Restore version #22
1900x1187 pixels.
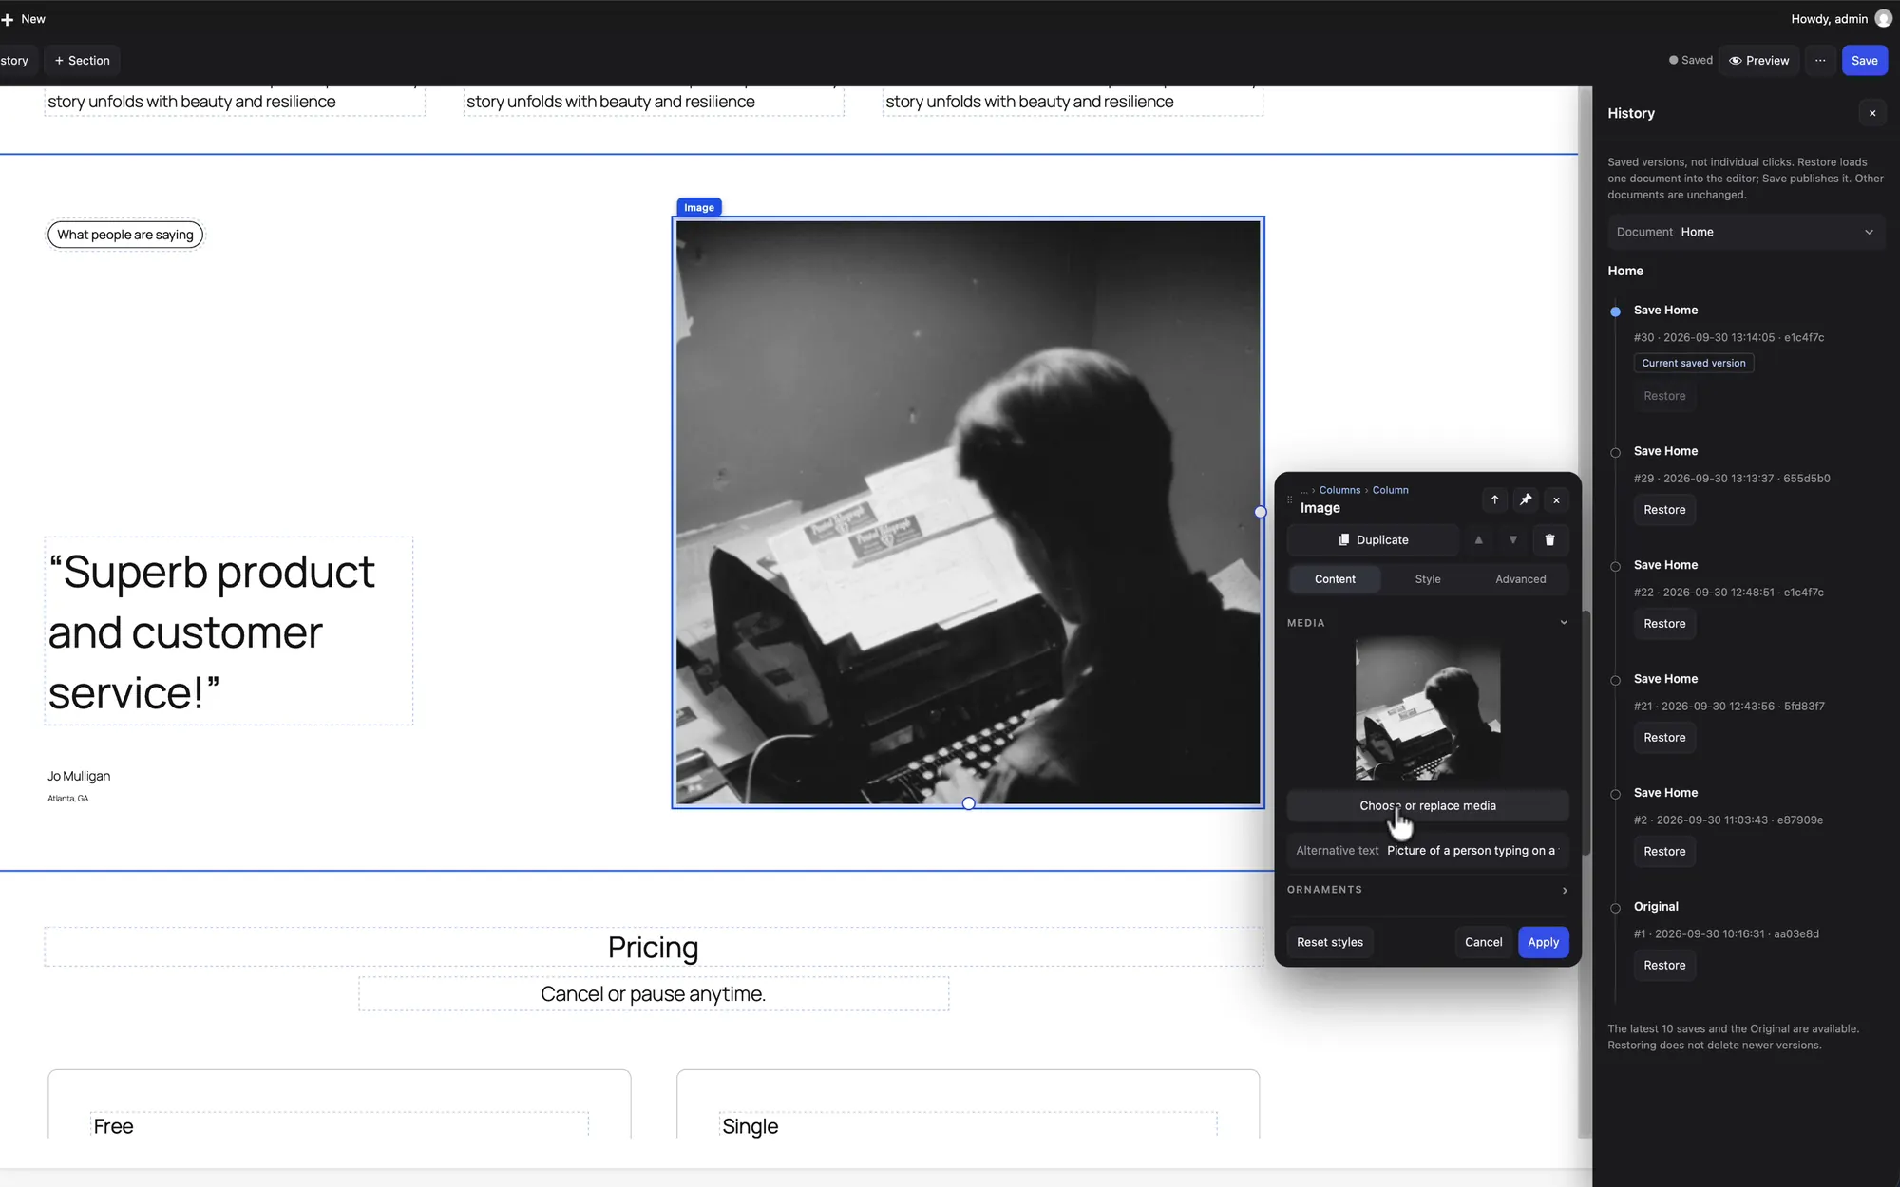[x=1664, y=624]
